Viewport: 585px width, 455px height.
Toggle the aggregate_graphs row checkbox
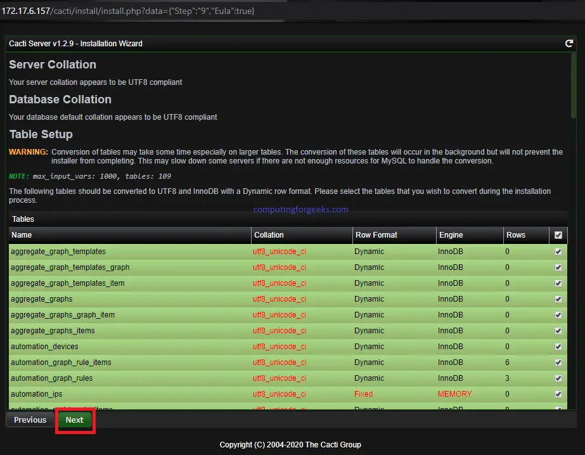[x=558, y=299]
